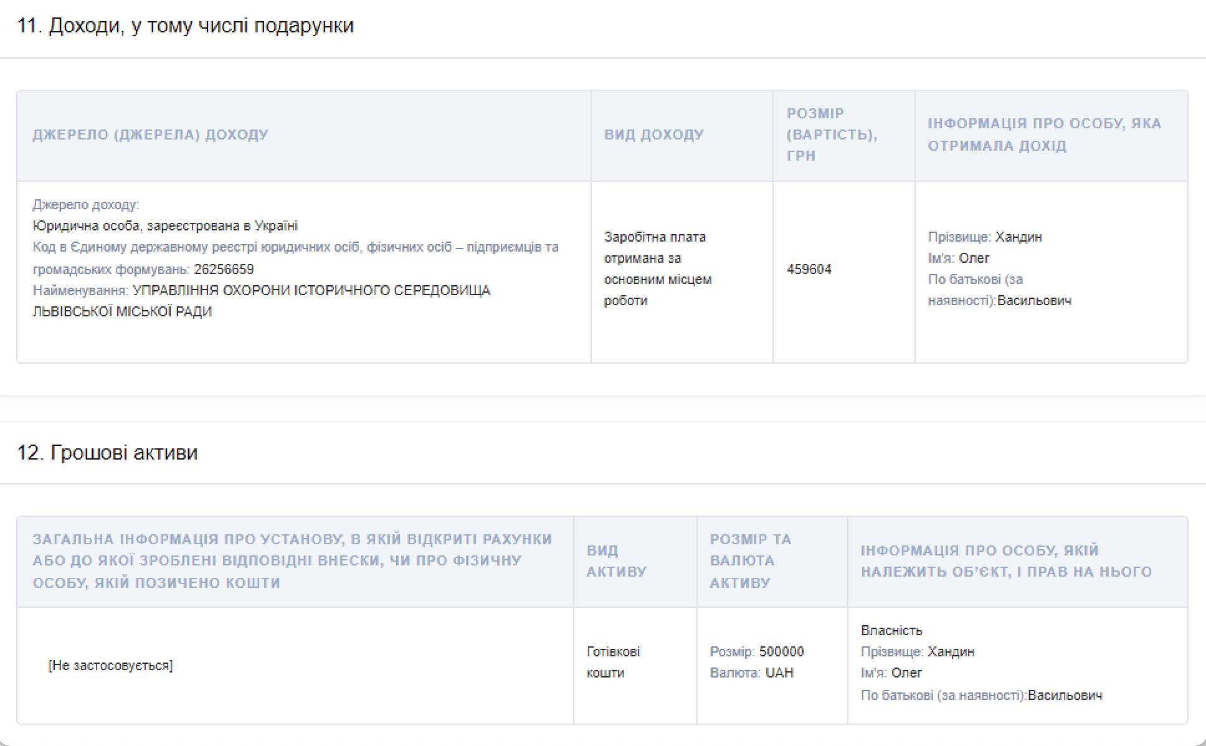Click header 'ІНФОРМАЦІЯ ПРО ОСОБУ, ЯКА ОТРИМАЛА ДОХІД'
Viewport: 1206px width, 746px height.
[1045, 135]
